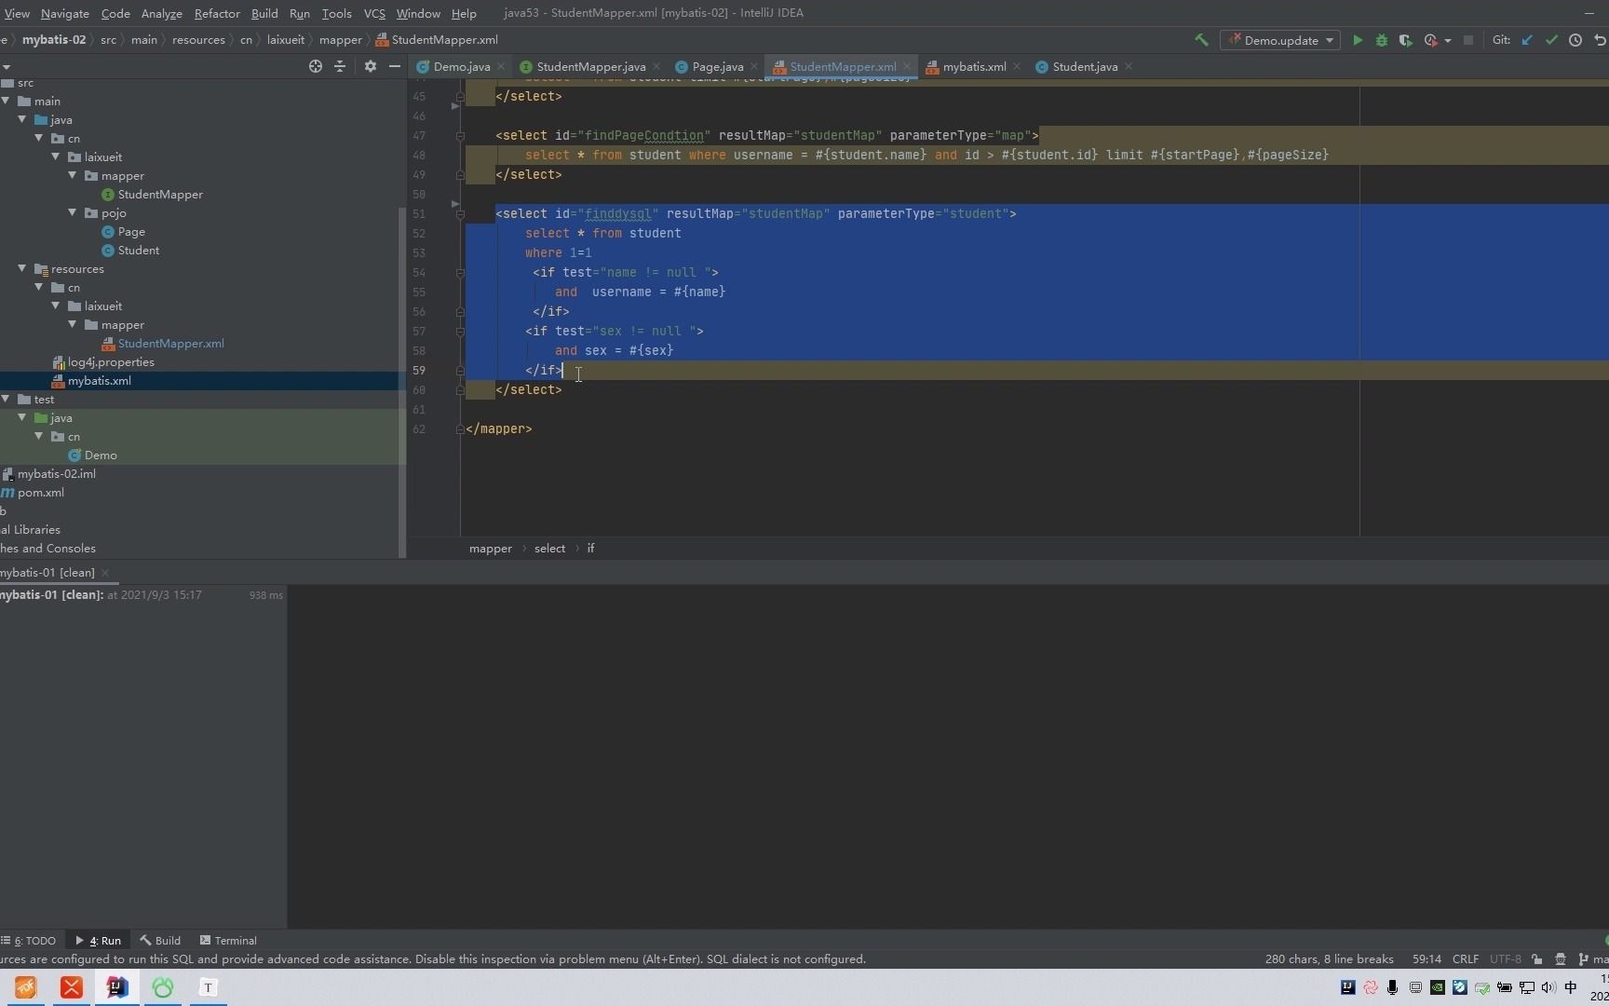This screenshot has height=1006, width=1609.
Task: Open the Build tool window
Action: click(x=160, y=940)
